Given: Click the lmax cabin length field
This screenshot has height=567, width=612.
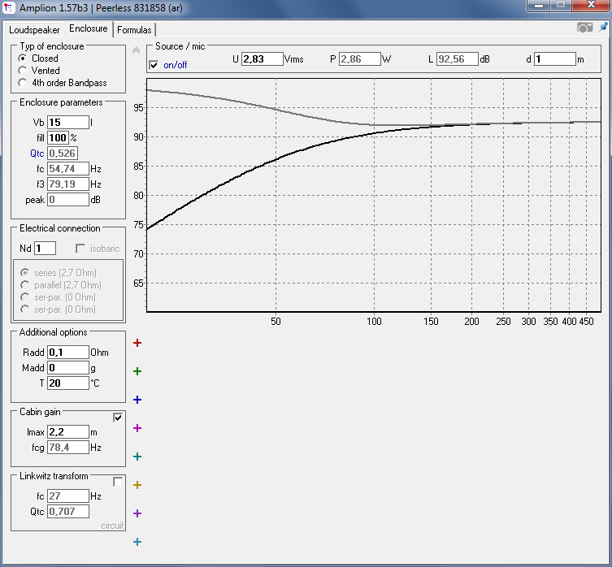Looking at the screenshot, I should (x=68, y=432).
